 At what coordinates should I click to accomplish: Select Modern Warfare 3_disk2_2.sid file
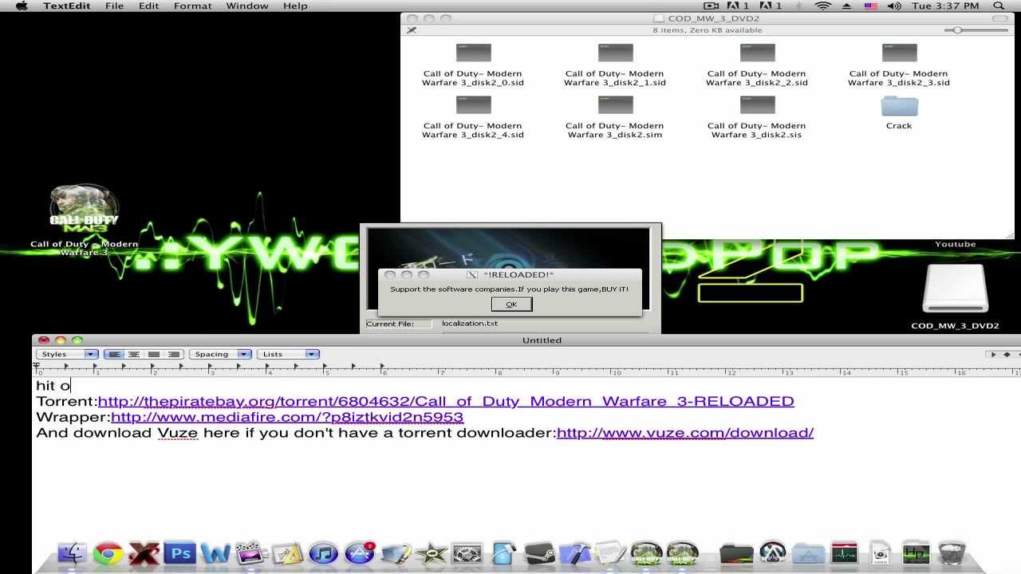[757, 65]
